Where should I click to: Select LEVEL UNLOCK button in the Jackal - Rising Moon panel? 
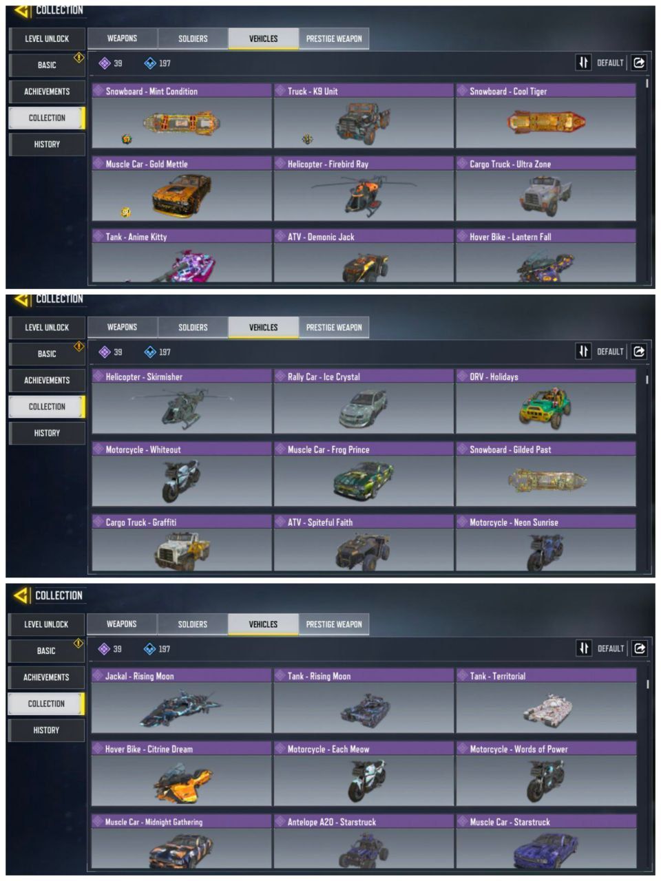[46, 624]
